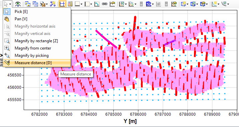Select Pan [V] from the menu
239x127 pixels.
[x=37, y=19]
